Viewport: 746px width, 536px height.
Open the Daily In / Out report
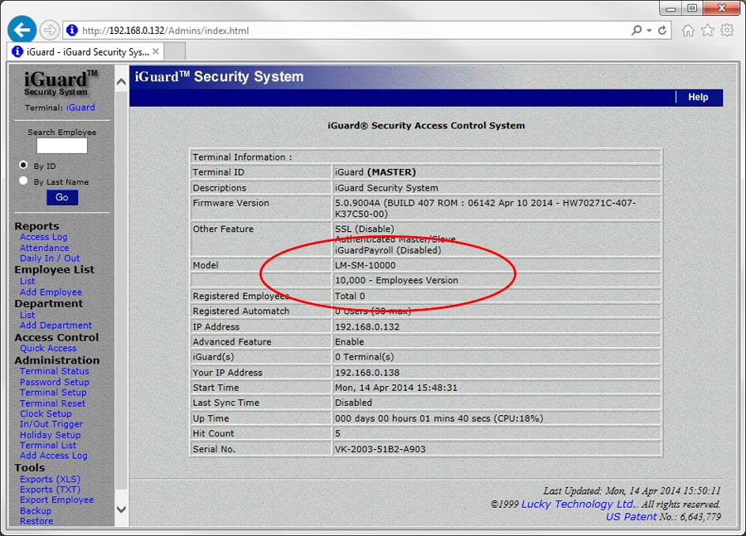pyautogui.click(x=50, y=258)
